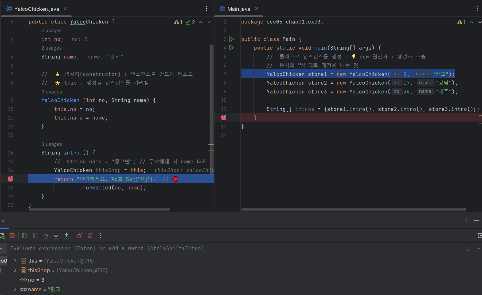
Task: Click the light bulb intention icon on line 5
Action: (354, 57)
